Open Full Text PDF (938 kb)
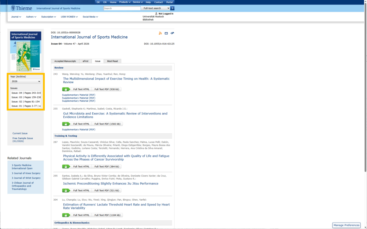This screenshot has width=367, height=229. click(107, 89)
